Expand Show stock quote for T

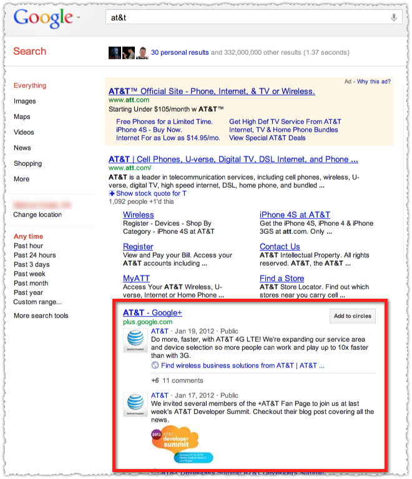coord(151,193)
